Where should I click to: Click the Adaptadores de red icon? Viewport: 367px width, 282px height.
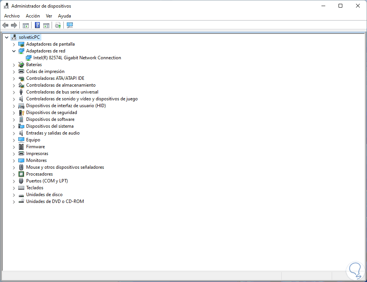(x=21, y=51)
